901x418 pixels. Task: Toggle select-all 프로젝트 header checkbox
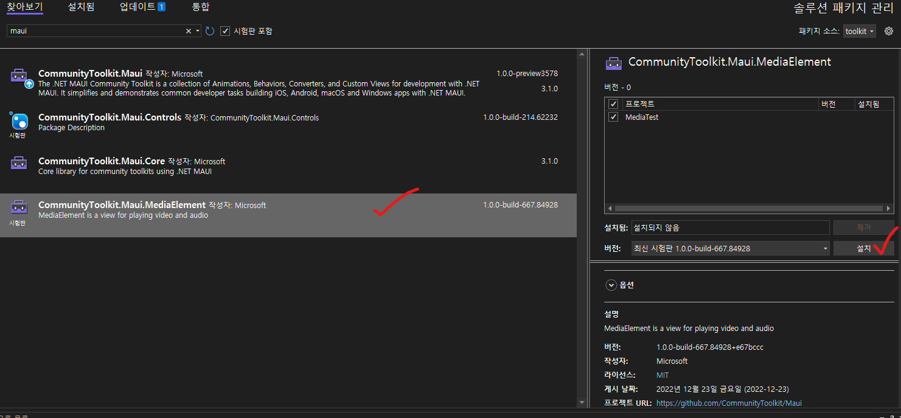(x=613, y=104)
